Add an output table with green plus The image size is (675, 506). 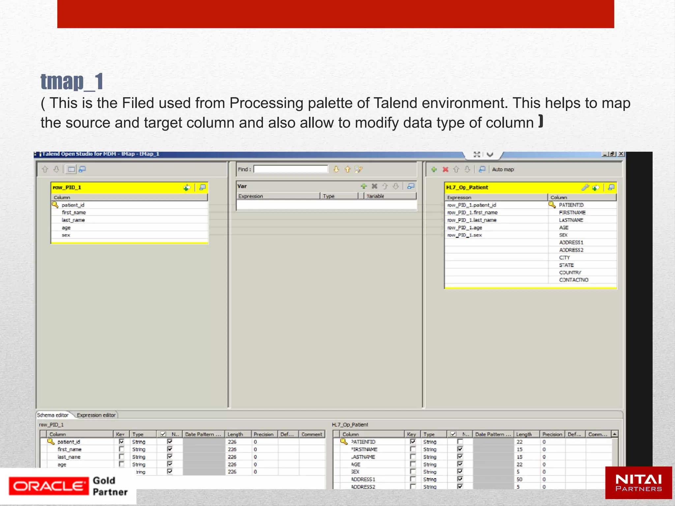coord(434,169)
